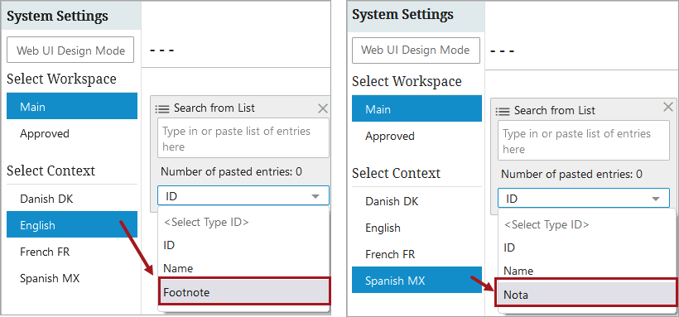Click the right Web UI Design Mode button
Screen dimensions: 679x317
coord(416,50)
